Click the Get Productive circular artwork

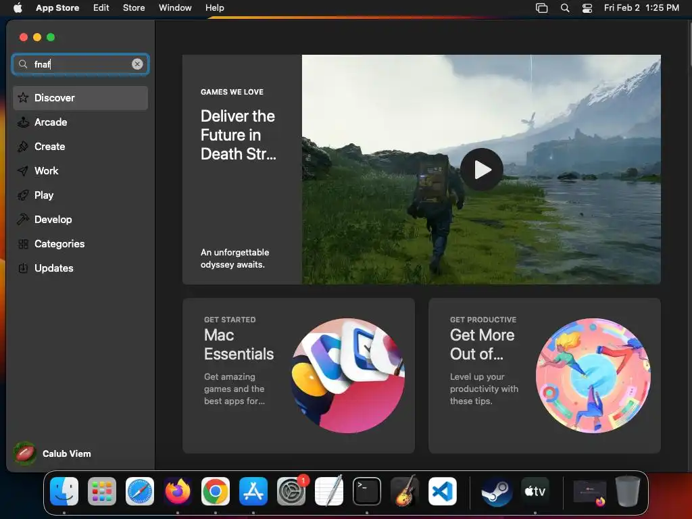pos(593,376)
